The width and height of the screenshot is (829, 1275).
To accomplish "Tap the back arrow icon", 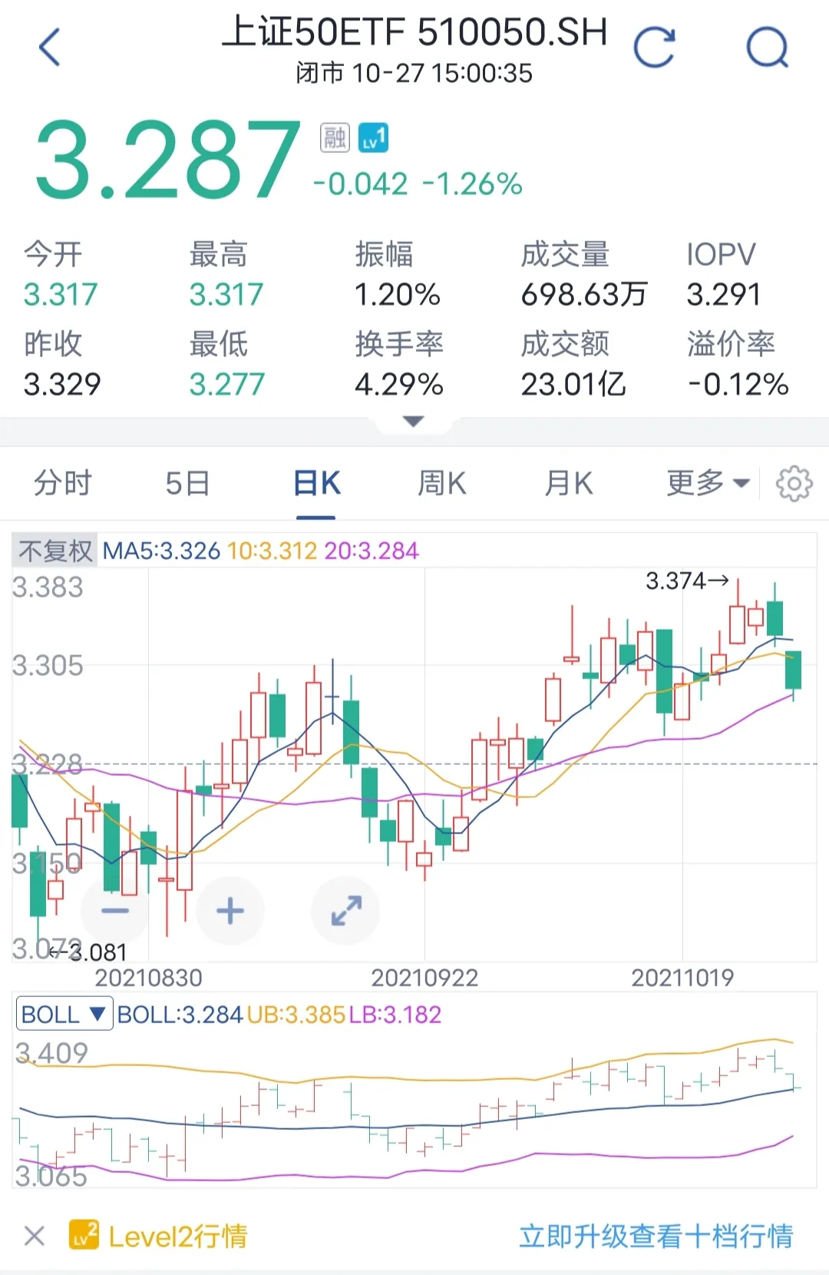I will 49,47.
